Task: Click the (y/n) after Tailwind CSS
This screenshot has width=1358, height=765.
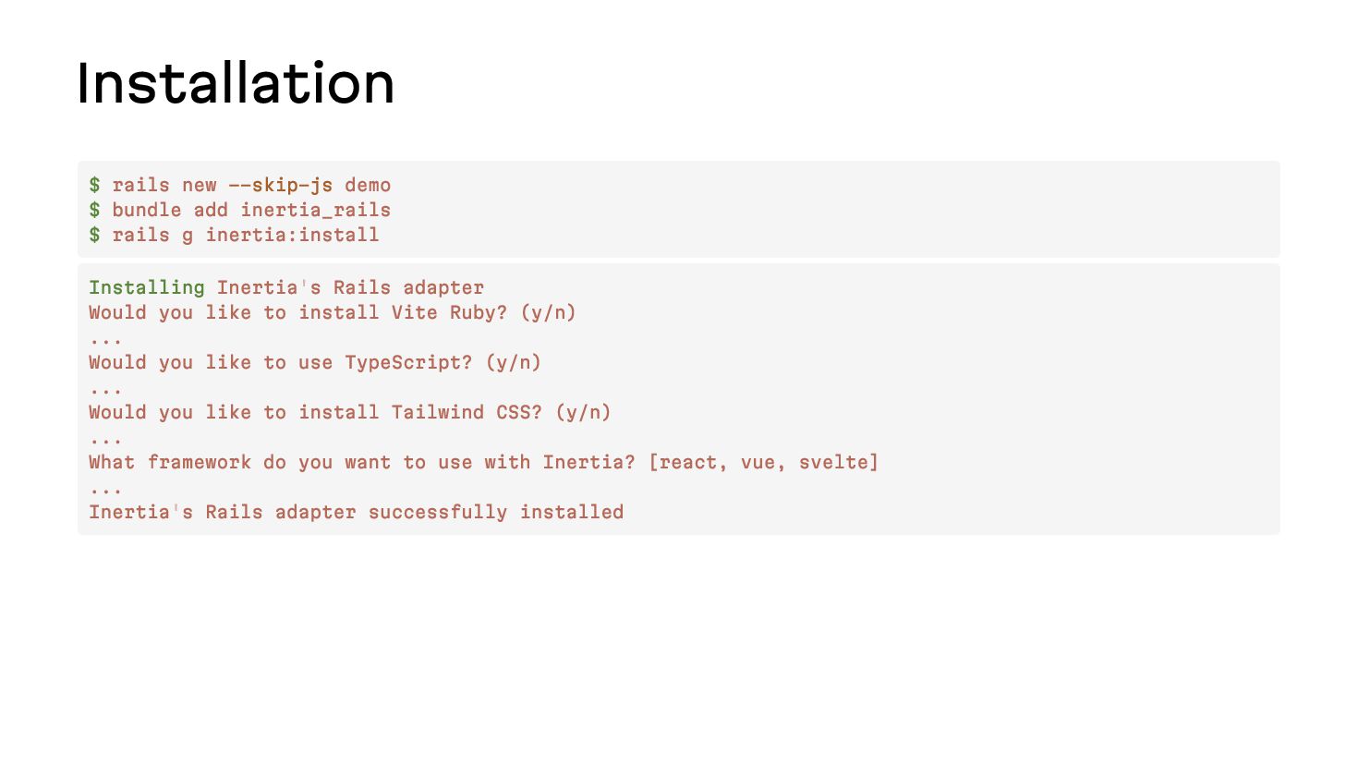Action: point(584,412)
